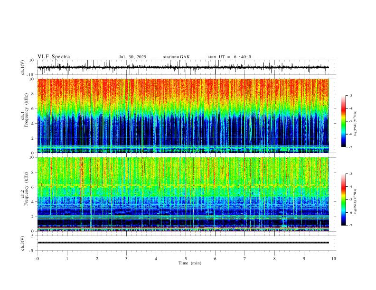Click the time axis tick label "4"
Screen dimensions: 376x290
point(156,259)
